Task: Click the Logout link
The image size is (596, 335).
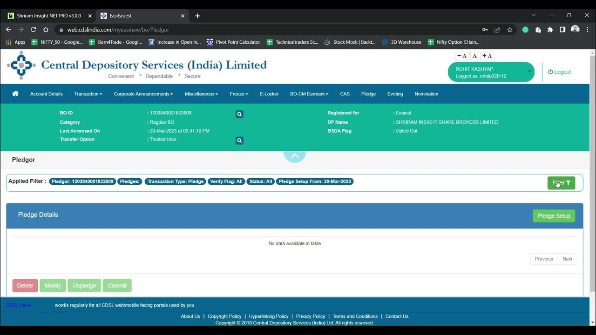Action: 559,72
